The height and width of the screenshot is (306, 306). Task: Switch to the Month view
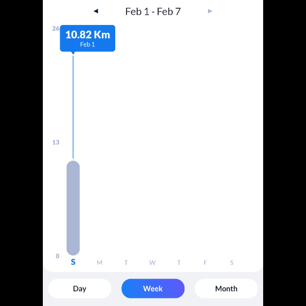[x=226, y=289]
